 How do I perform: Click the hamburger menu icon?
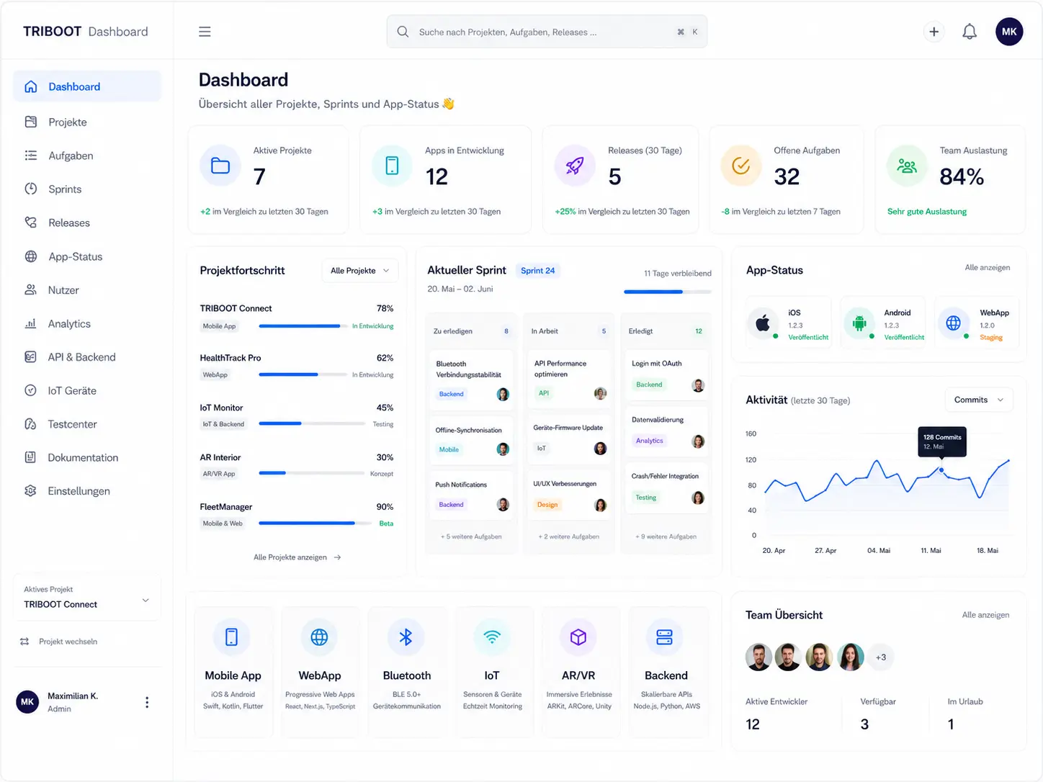(x=205, y=32)
